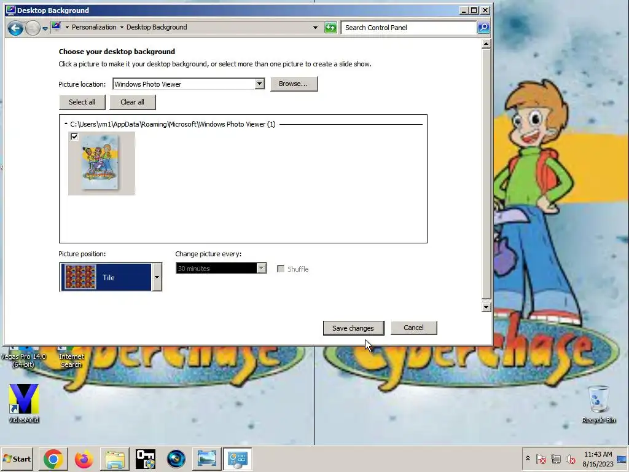Select the VideoMeld desktop shortcut
The width and height of the screenshot is (629, 472).
point(24,403)
